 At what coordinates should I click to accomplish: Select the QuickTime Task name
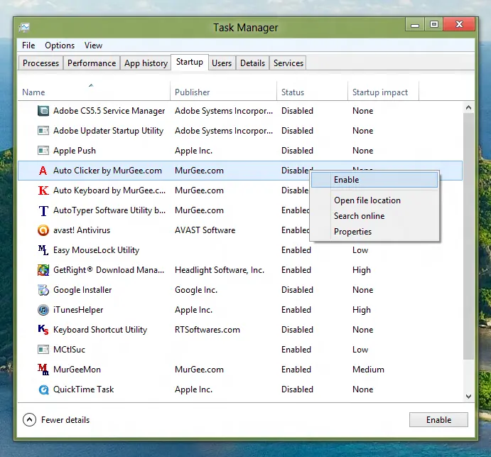click(84, 389)
